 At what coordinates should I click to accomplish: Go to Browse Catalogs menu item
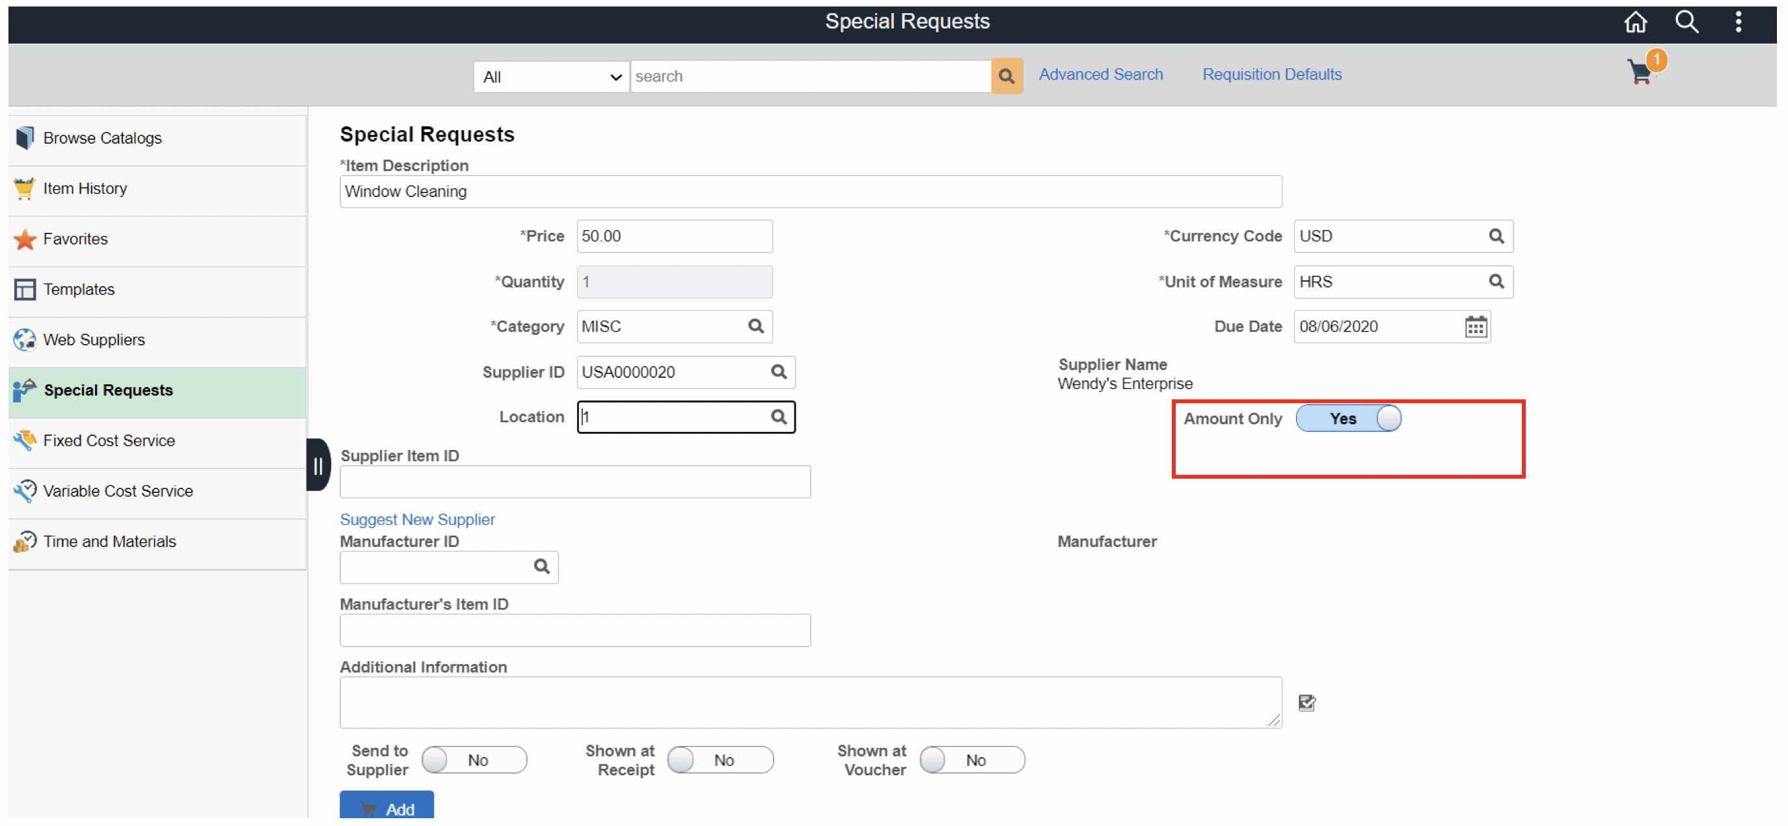(102, 138)
